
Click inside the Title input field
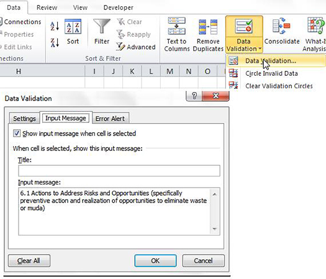119,171
